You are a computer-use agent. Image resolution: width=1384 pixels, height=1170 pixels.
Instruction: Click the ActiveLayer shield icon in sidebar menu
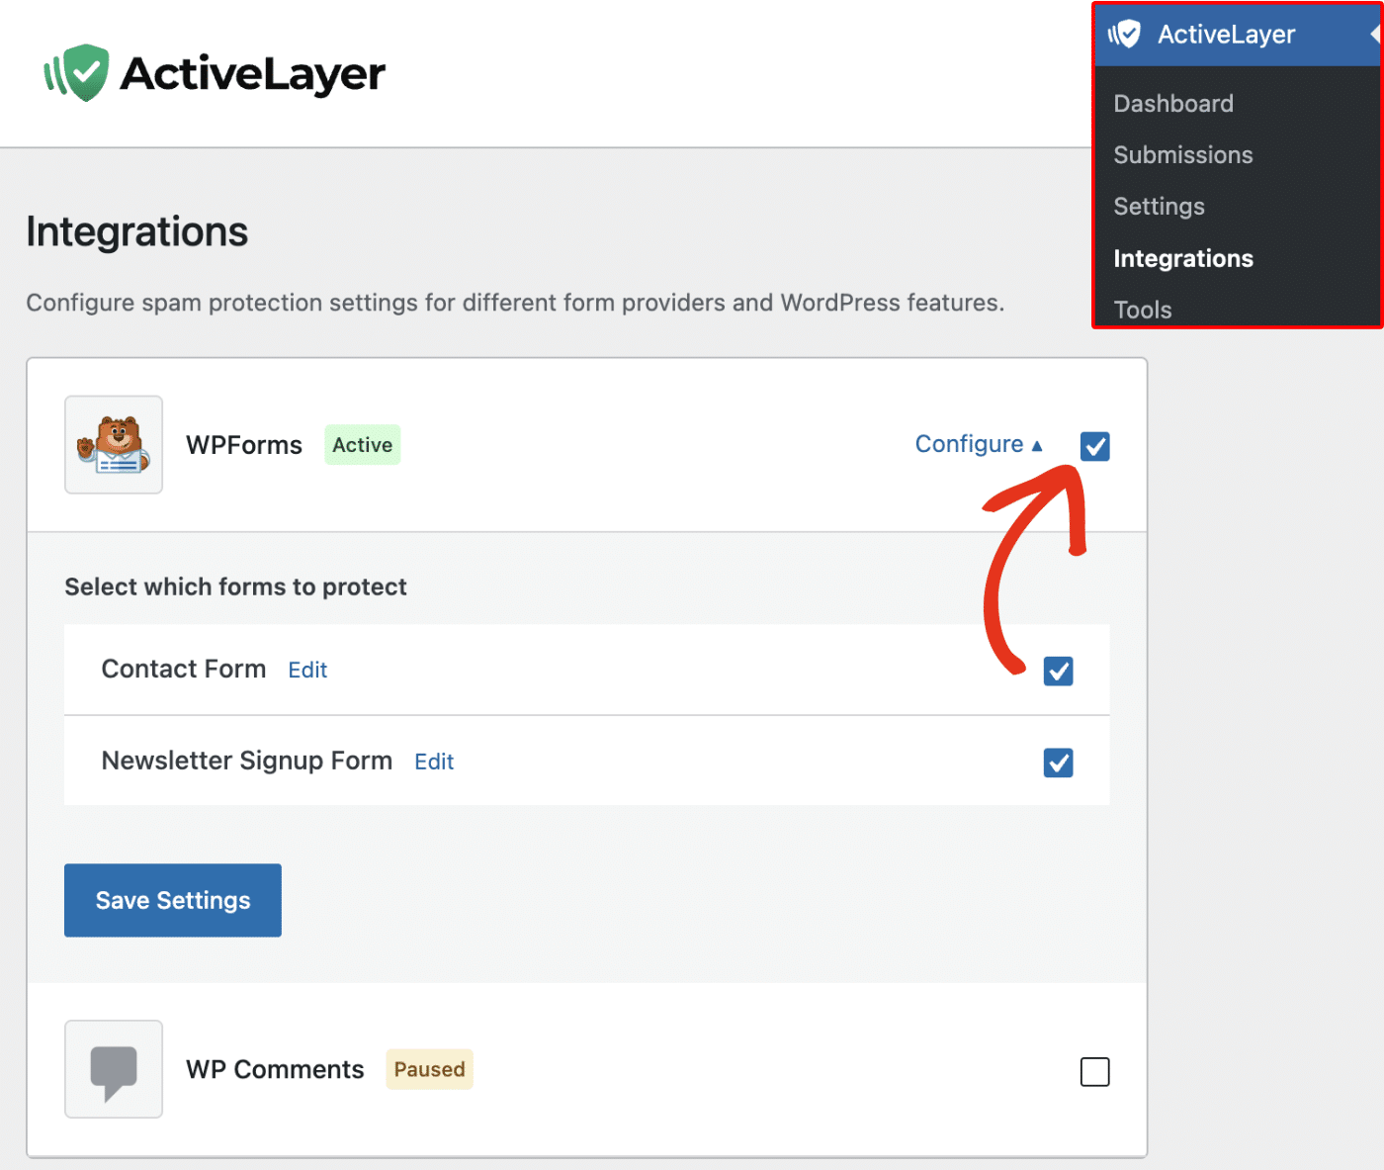(1124, 35)
